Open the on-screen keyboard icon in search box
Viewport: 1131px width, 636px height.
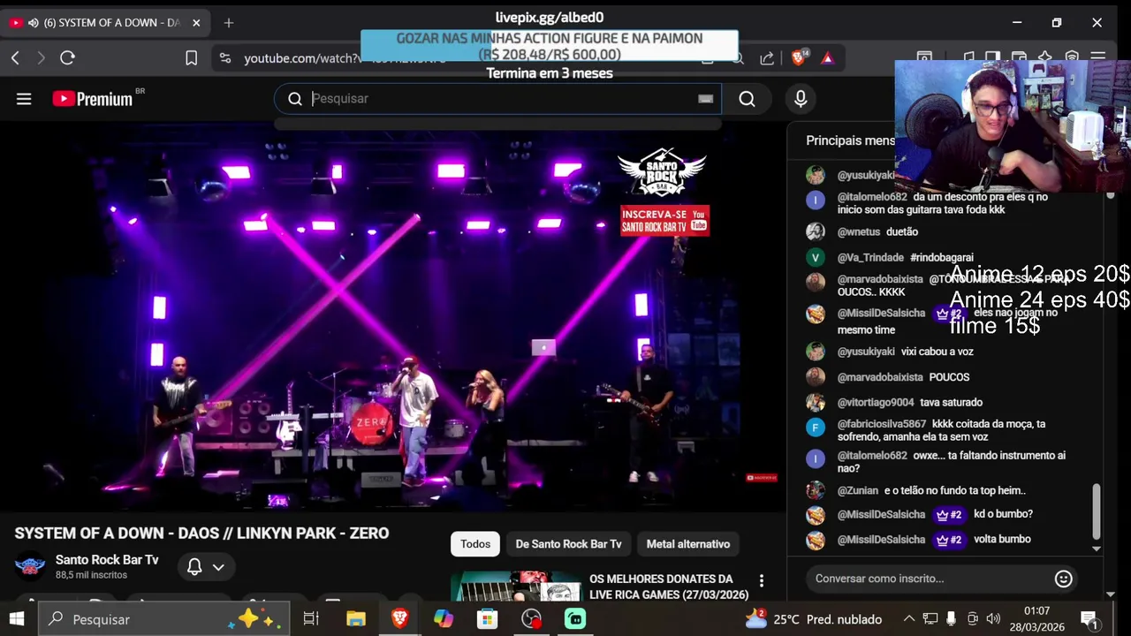pyautogui.click(x=705, y=99)
